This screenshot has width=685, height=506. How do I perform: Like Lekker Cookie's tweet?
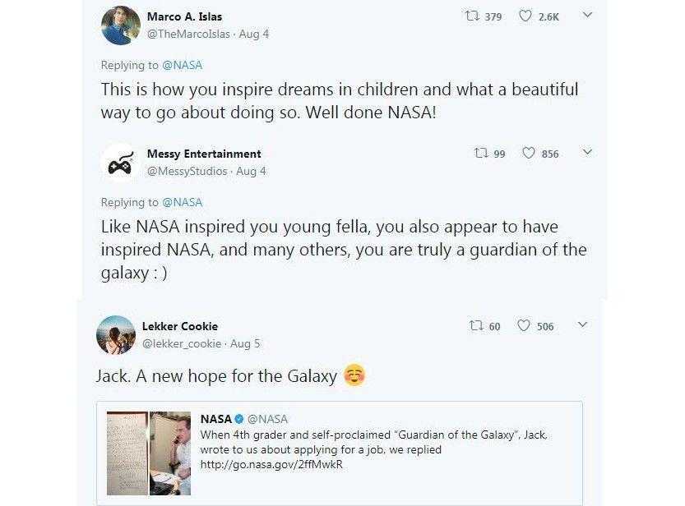point(523,326)
